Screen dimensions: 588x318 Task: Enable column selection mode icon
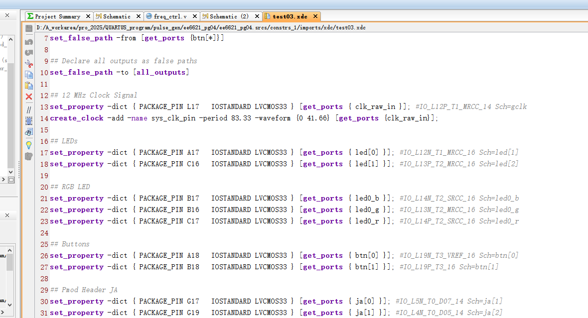29,120
